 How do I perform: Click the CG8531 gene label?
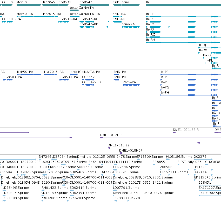coord(65,2)
